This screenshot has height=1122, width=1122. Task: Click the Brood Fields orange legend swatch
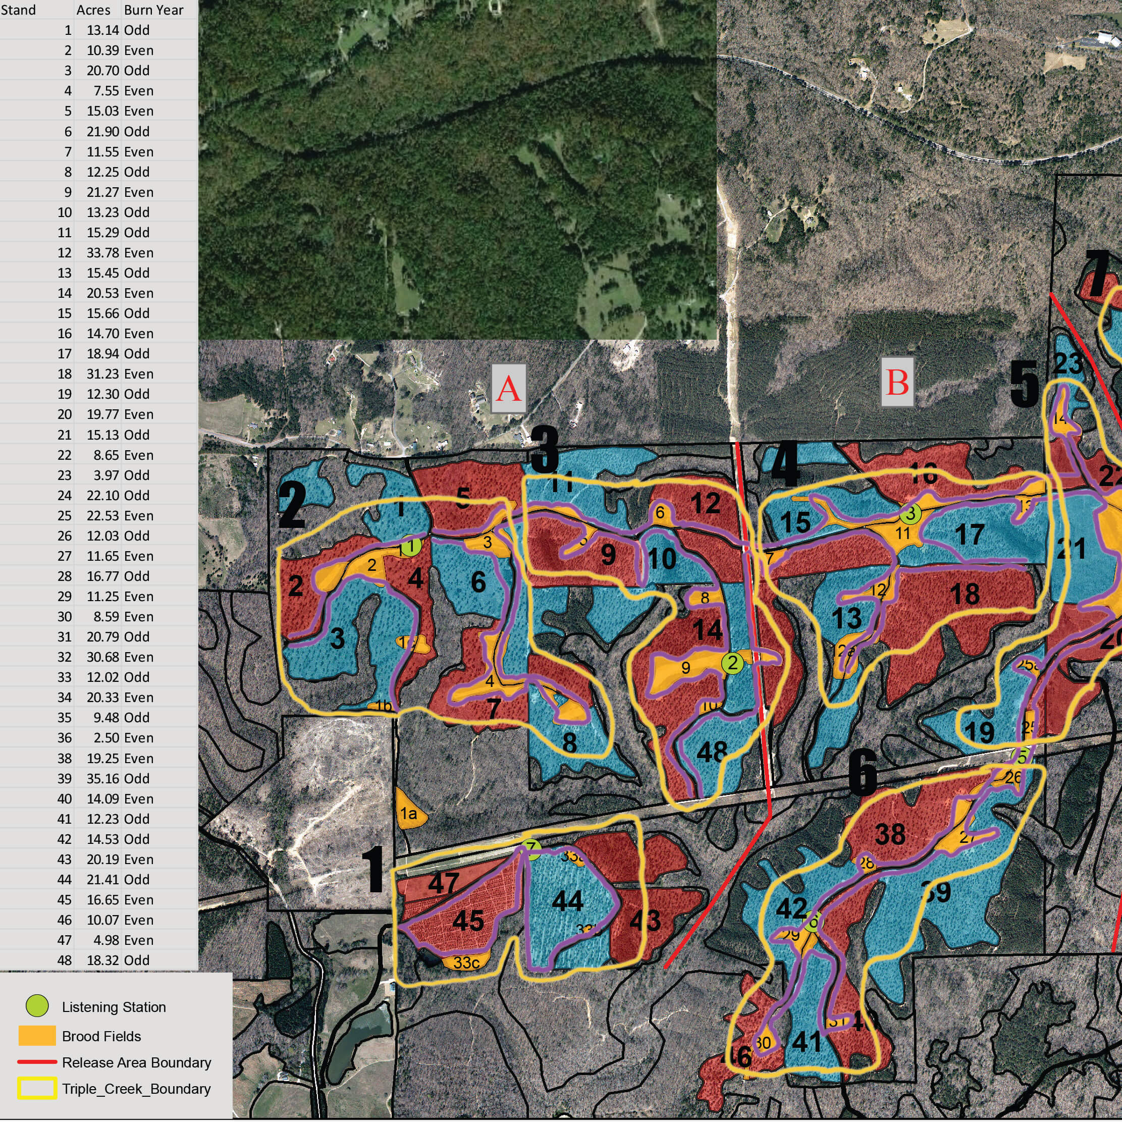tap(37, 1036)
